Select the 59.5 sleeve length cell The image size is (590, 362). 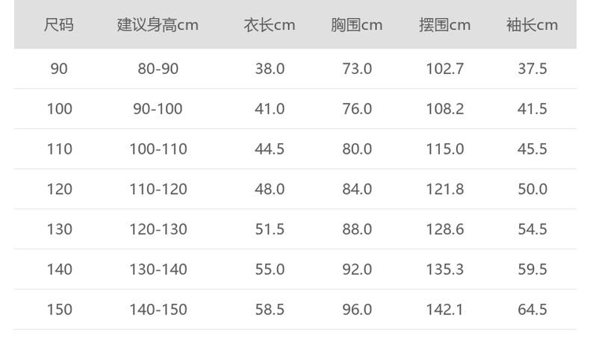click(532, 269)
